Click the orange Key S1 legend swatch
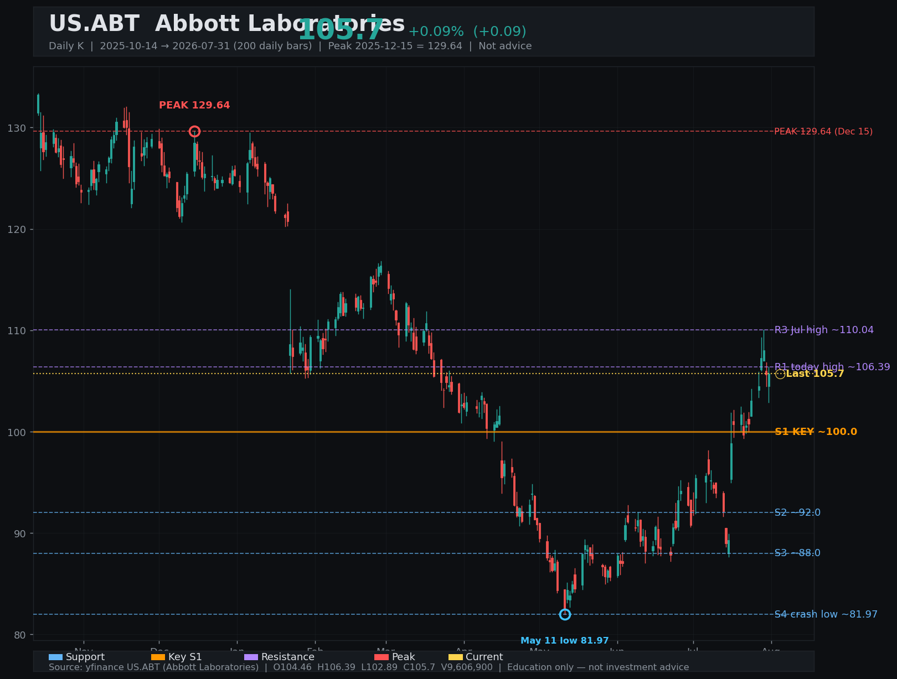The image size is (897, 679). tap(158, 657)
